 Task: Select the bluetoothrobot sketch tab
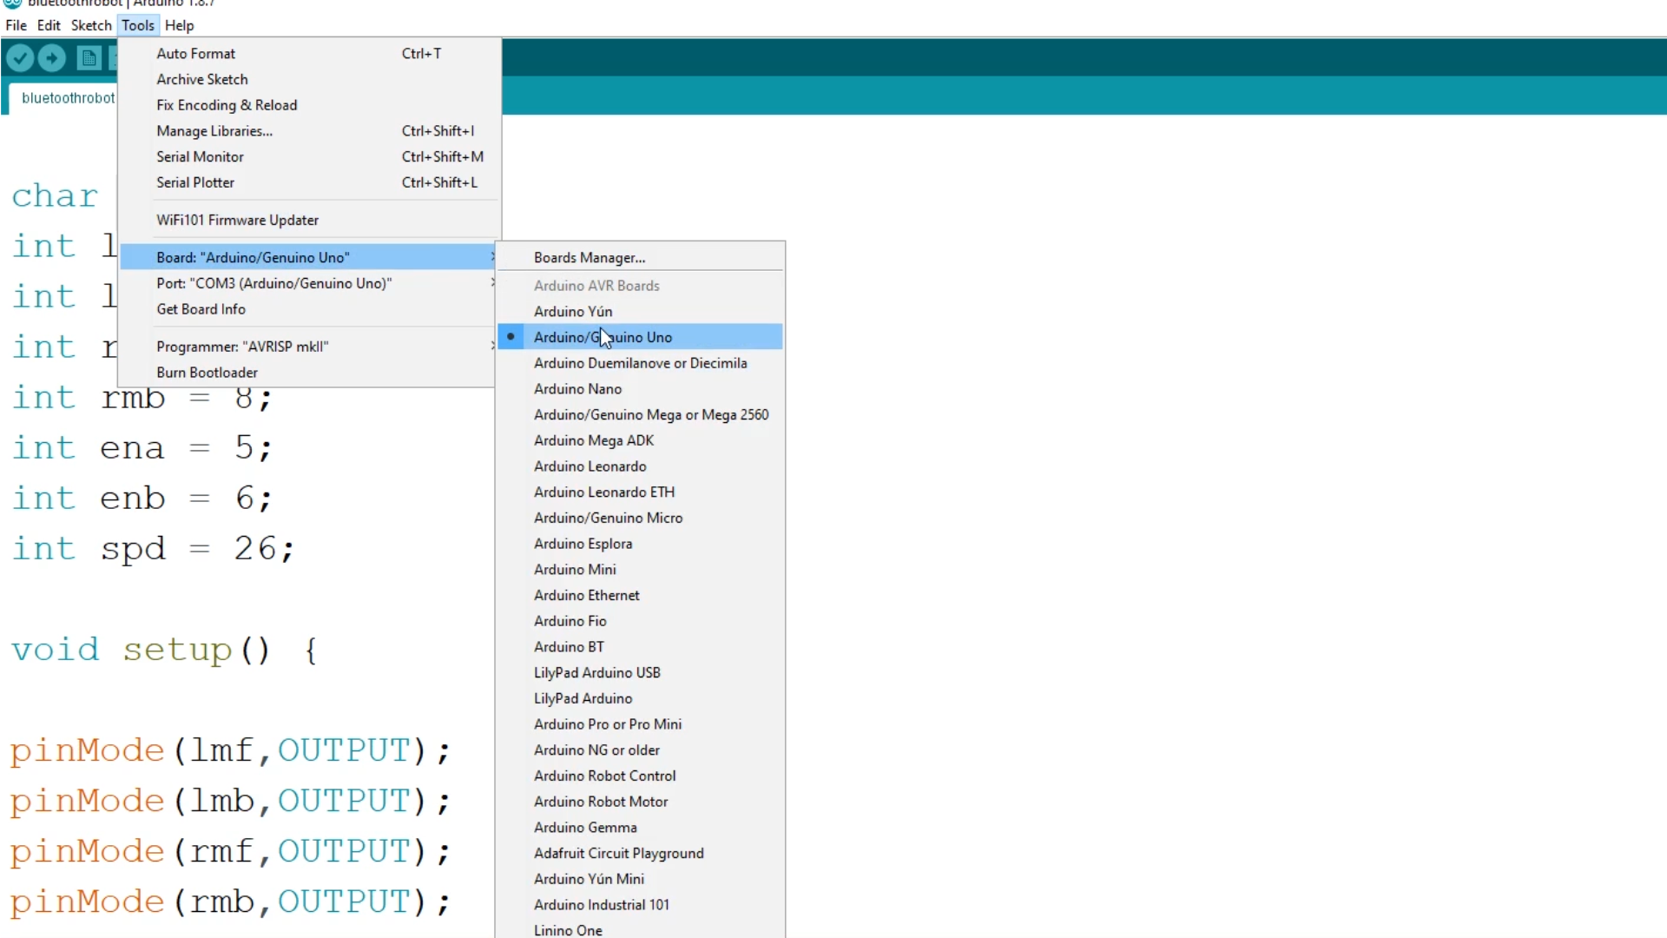click(64, 98)
